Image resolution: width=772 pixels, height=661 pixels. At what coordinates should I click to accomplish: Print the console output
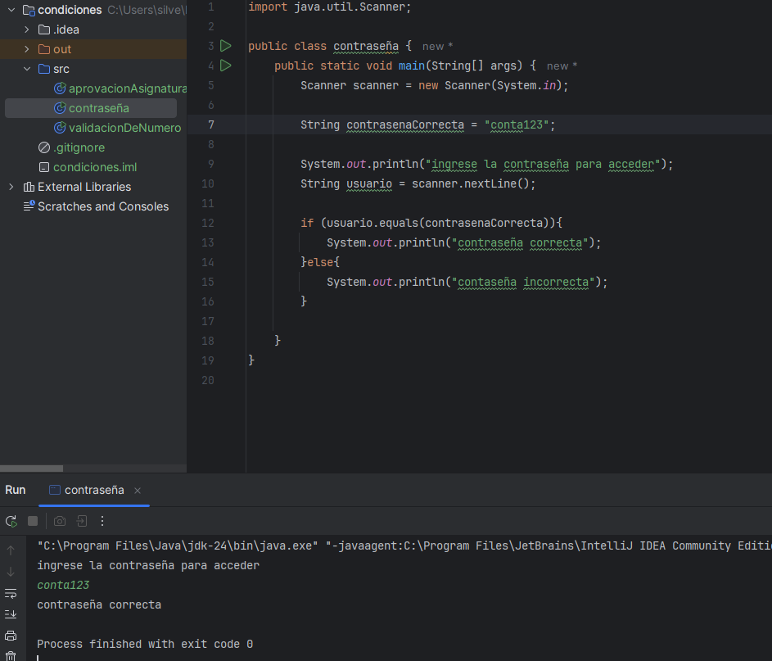[11, 636]
